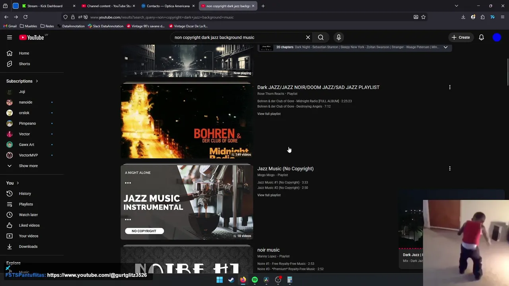Open Spotify from the taskbar
509x286 pixels.
pyautogui.click(x=254, y=280)
